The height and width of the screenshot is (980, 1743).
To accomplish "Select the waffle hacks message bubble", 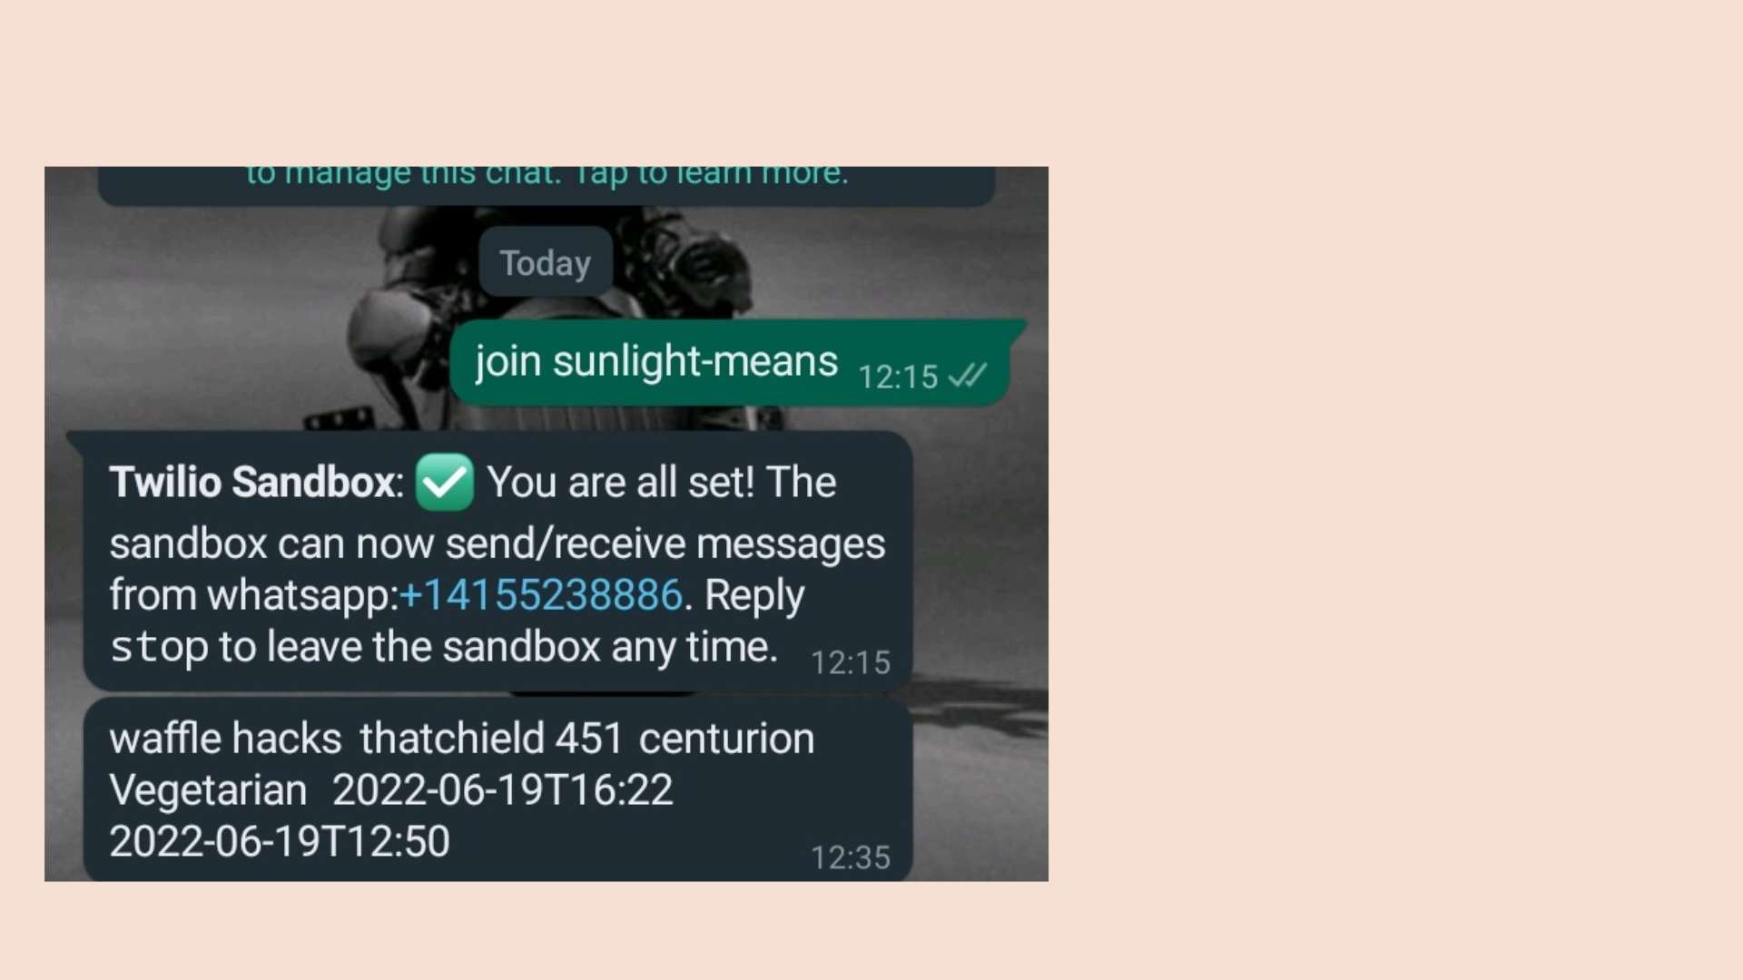I will (x=497, y=789).
